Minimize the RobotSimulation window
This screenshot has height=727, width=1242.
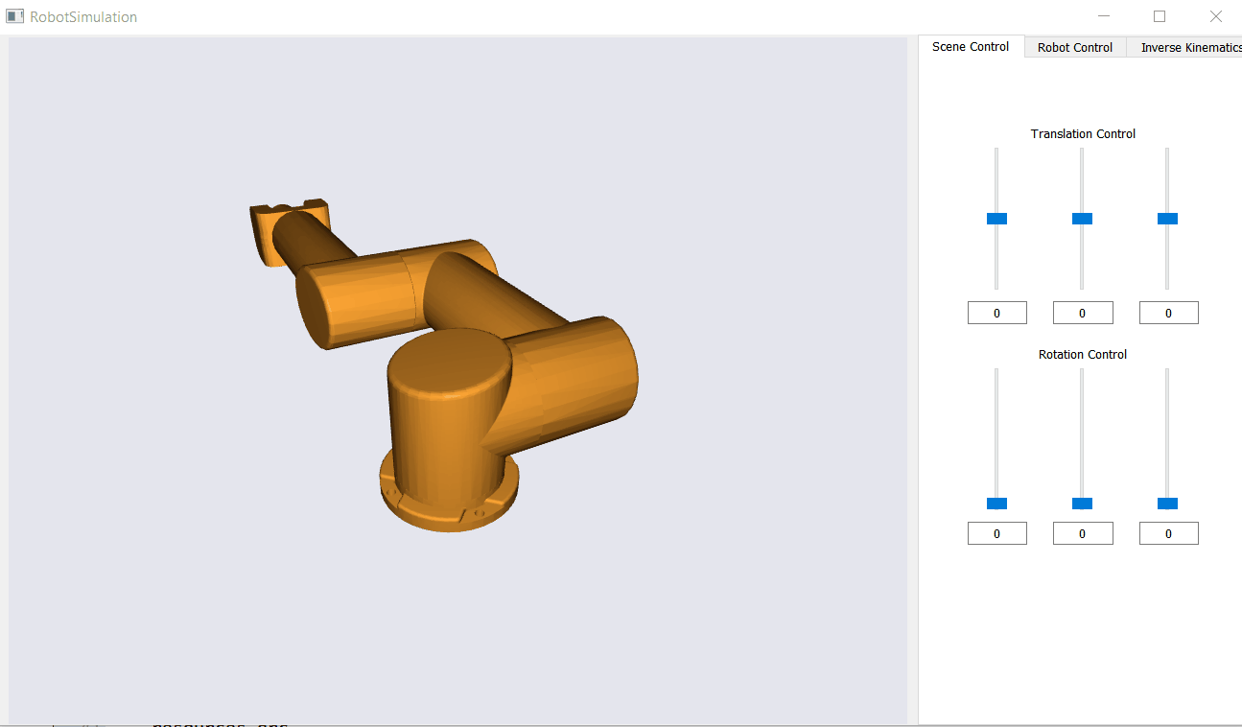point(1104,16)
